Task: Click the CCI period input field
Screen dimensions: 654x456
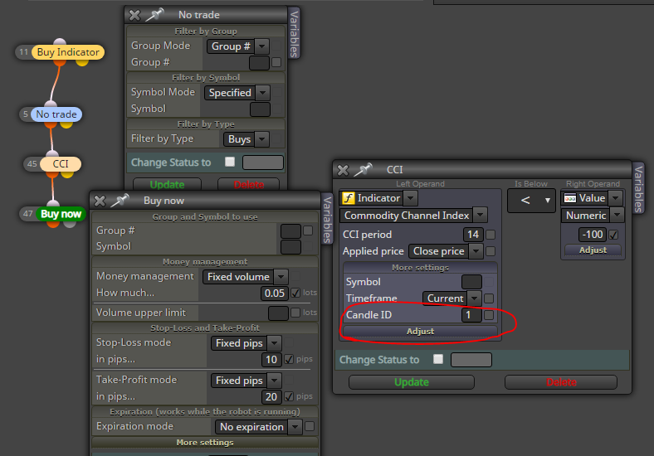Action: pos(473,235)
